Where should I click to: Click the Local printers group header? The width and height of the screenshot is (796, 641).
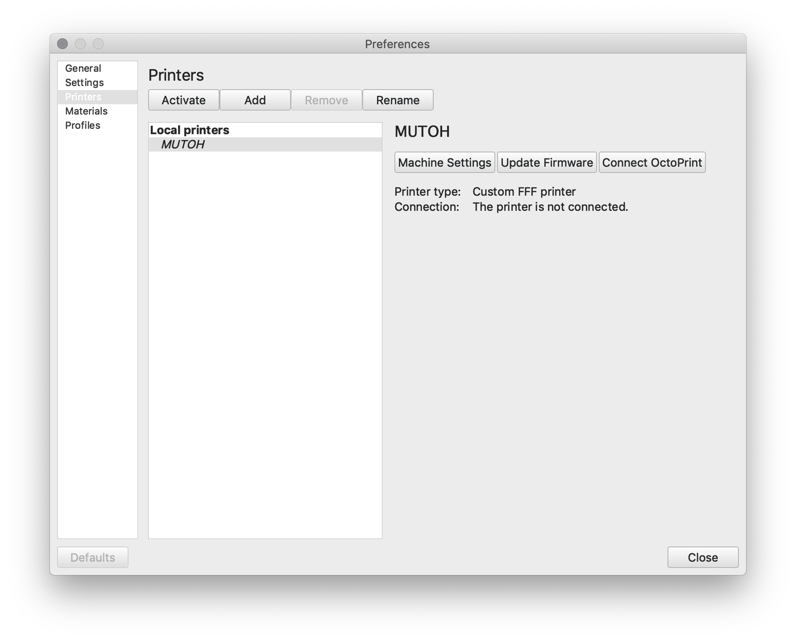pos(190,130)
